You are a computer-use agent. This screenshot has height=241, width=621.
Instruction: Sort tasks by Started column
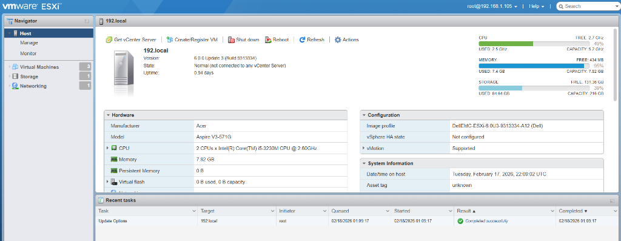point(402,211)
